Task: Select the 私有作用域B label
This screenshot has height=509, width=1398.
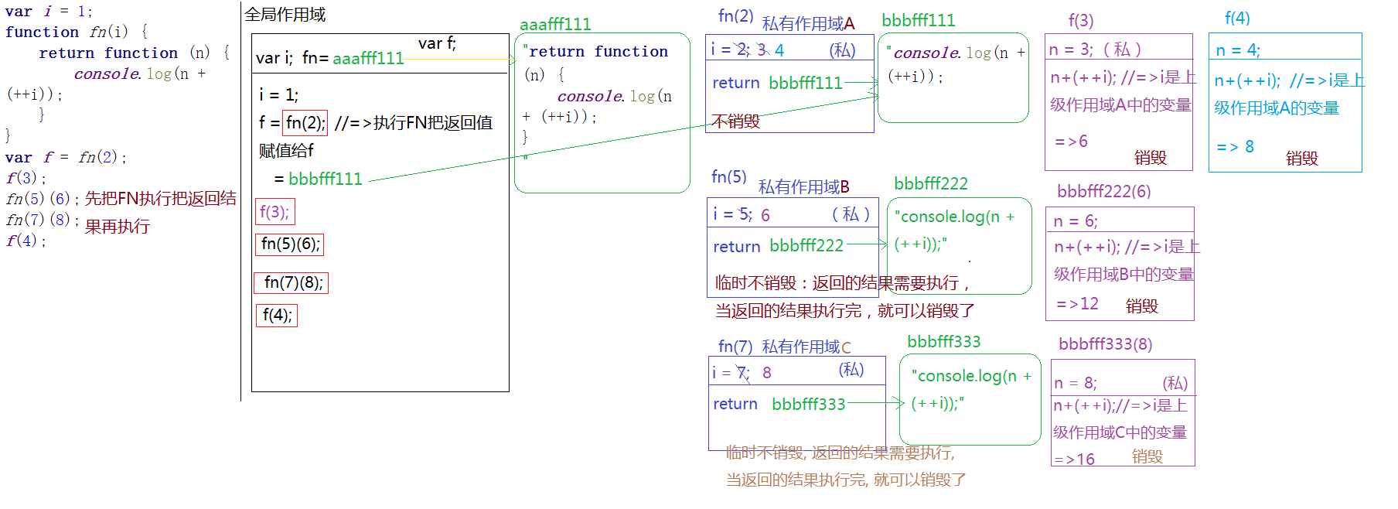Action: (x=803, y=187)
